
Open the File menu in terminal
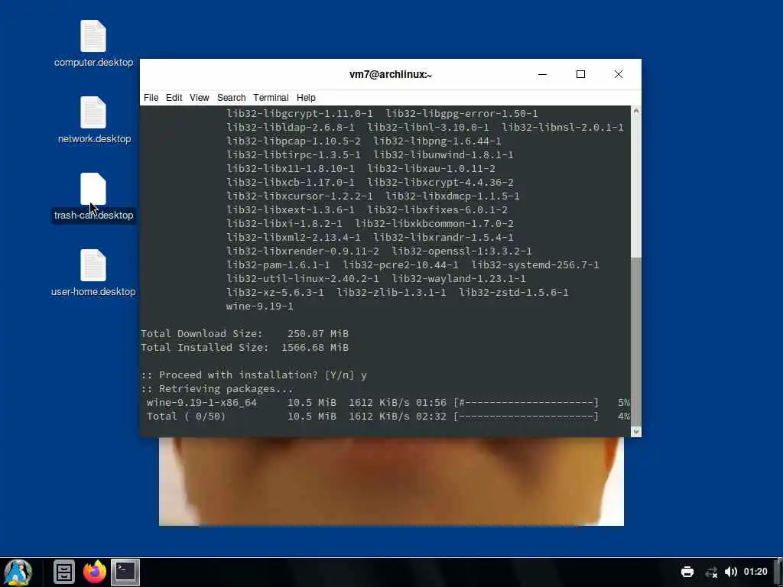pyautogui.click(x=151, y=98)
